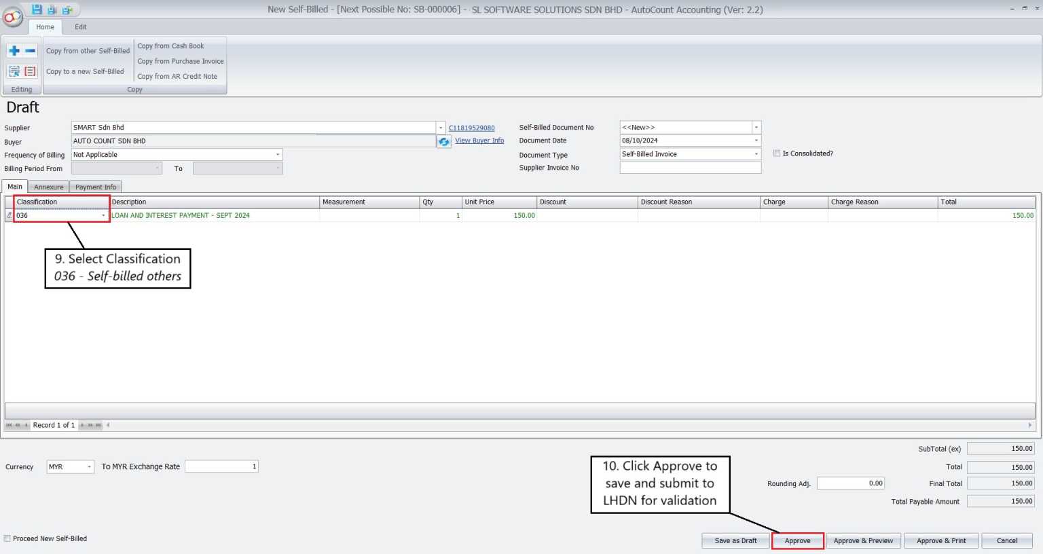Open the Supplier dropdown
Screen dimensions: 1043x554
point(441,128)
